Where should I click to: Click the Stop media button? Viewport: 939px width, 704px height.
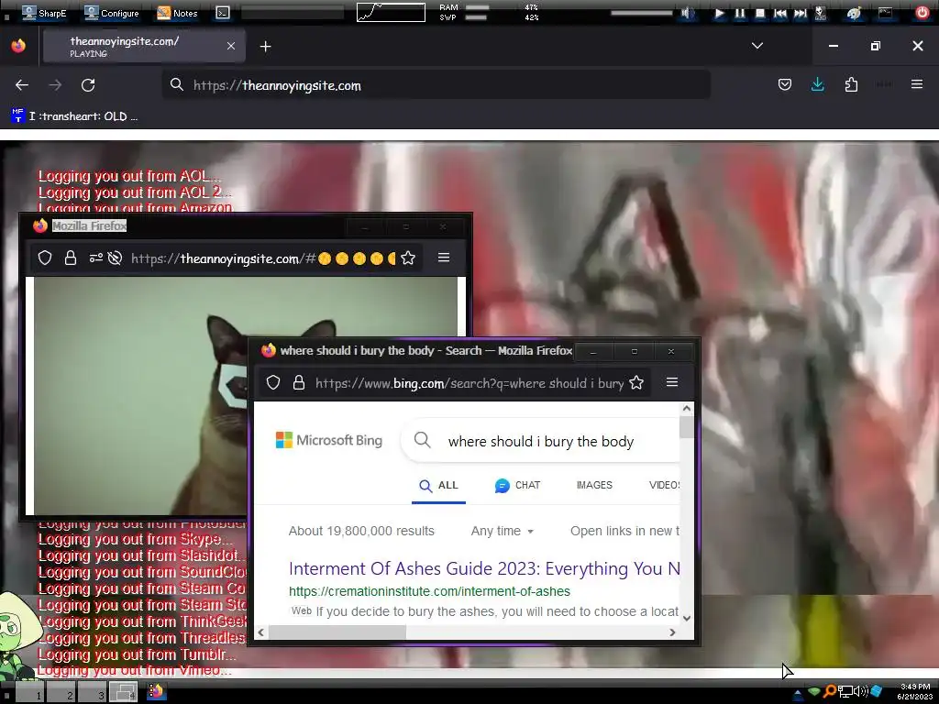[760, 13]
